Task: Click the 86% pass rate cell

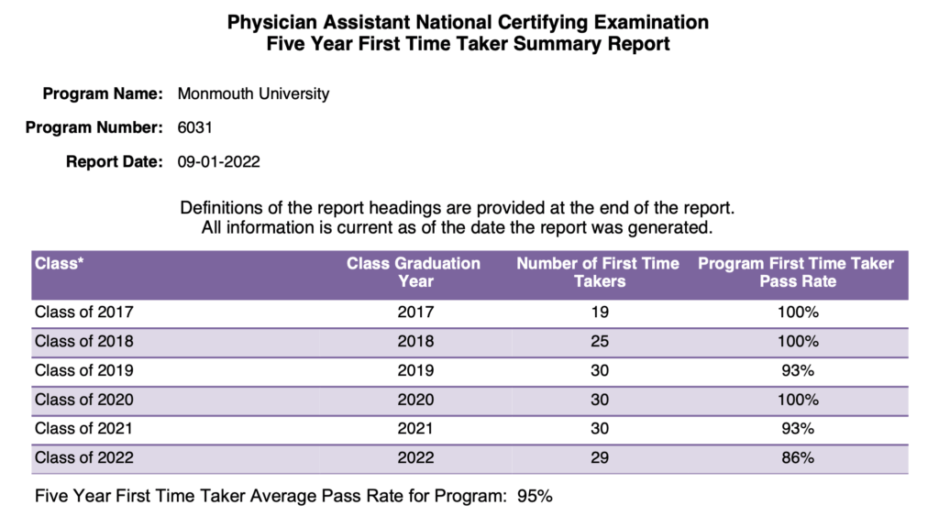Action: pyautogui.click(x=798, y=458)
